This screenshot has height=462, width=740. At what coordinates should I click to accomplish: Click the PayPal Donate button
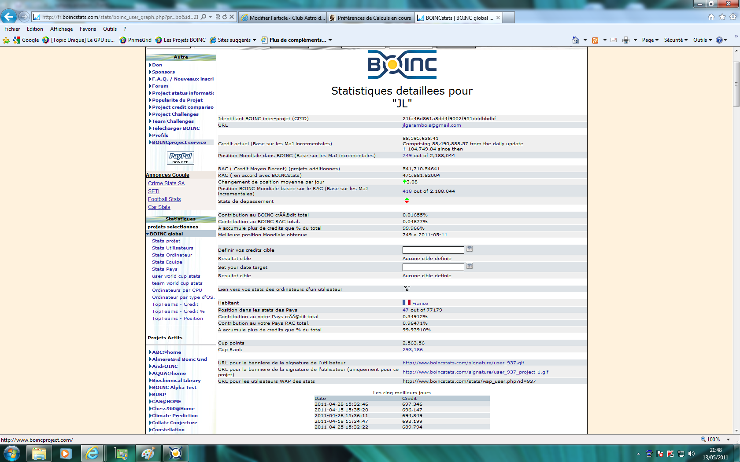coord(181,158)
